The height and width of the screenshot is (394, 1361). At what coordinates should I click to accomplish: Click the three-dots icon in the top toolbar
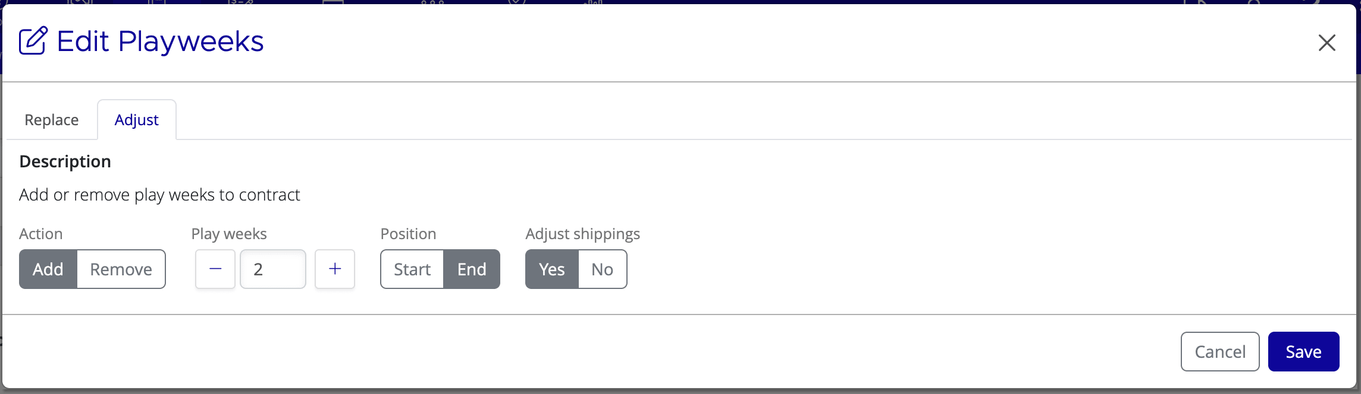click(x=433, y=3)
